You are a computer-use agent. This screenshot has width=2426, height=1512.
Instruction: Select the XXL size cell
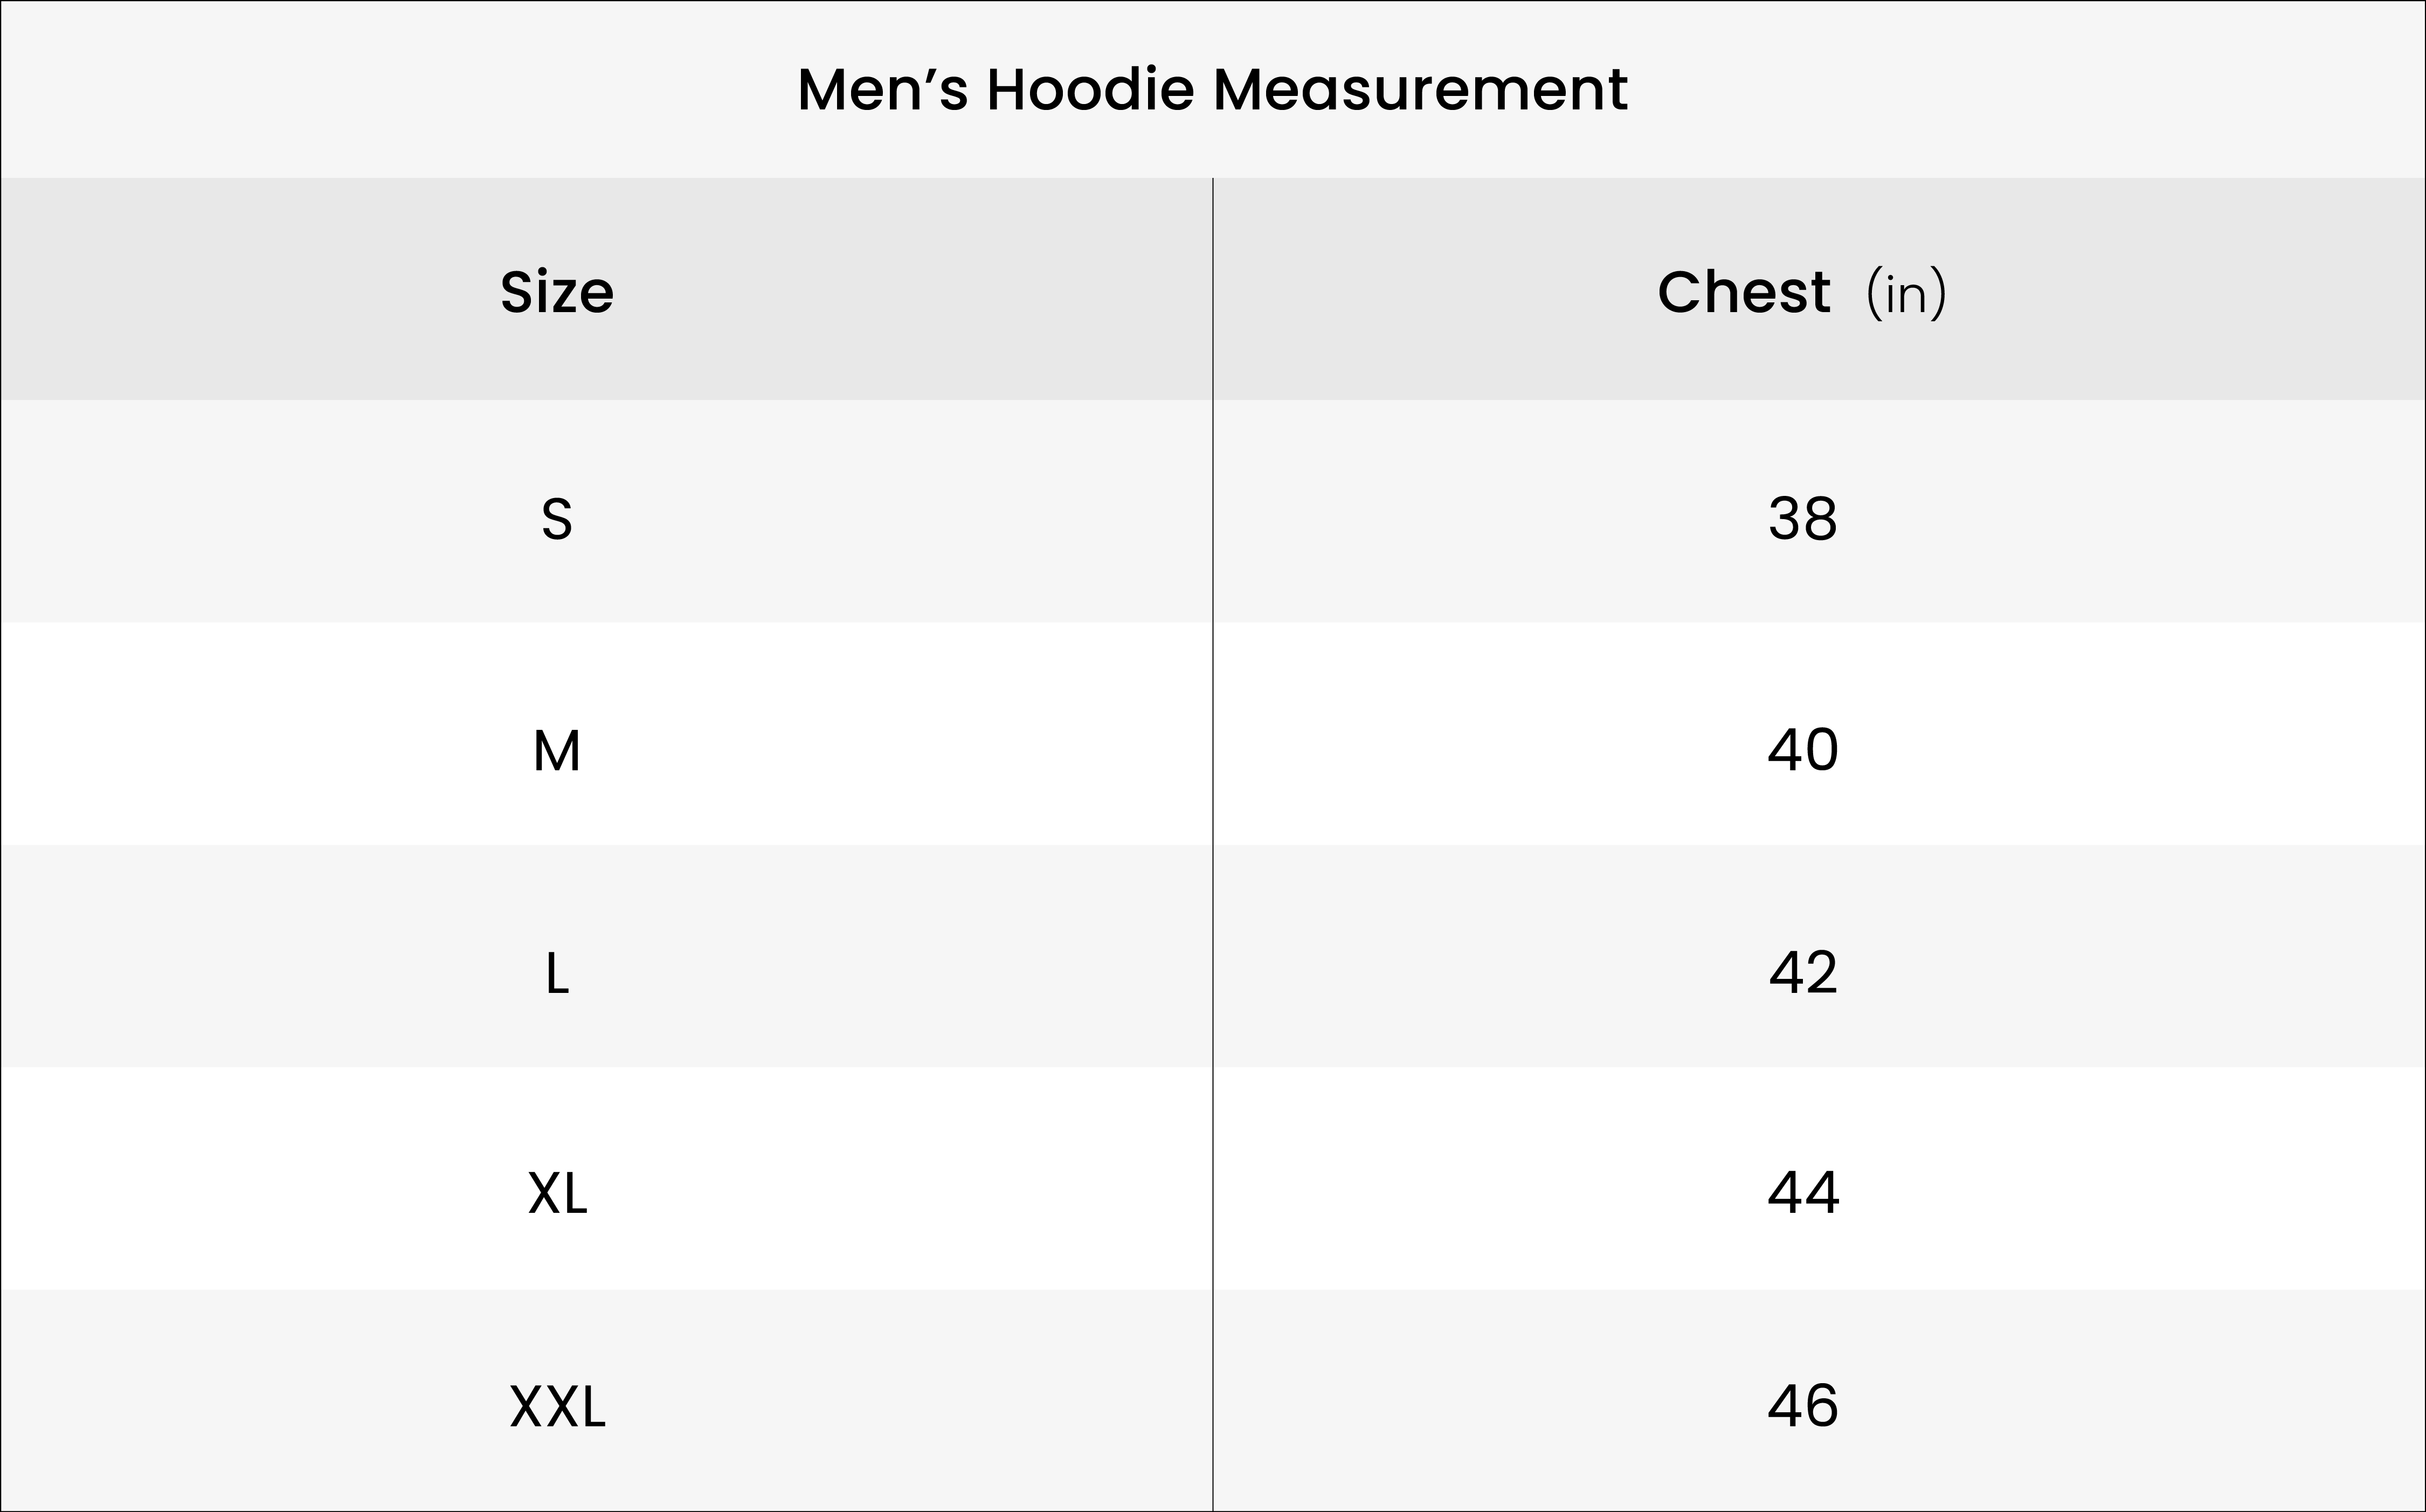point(557,1407)
